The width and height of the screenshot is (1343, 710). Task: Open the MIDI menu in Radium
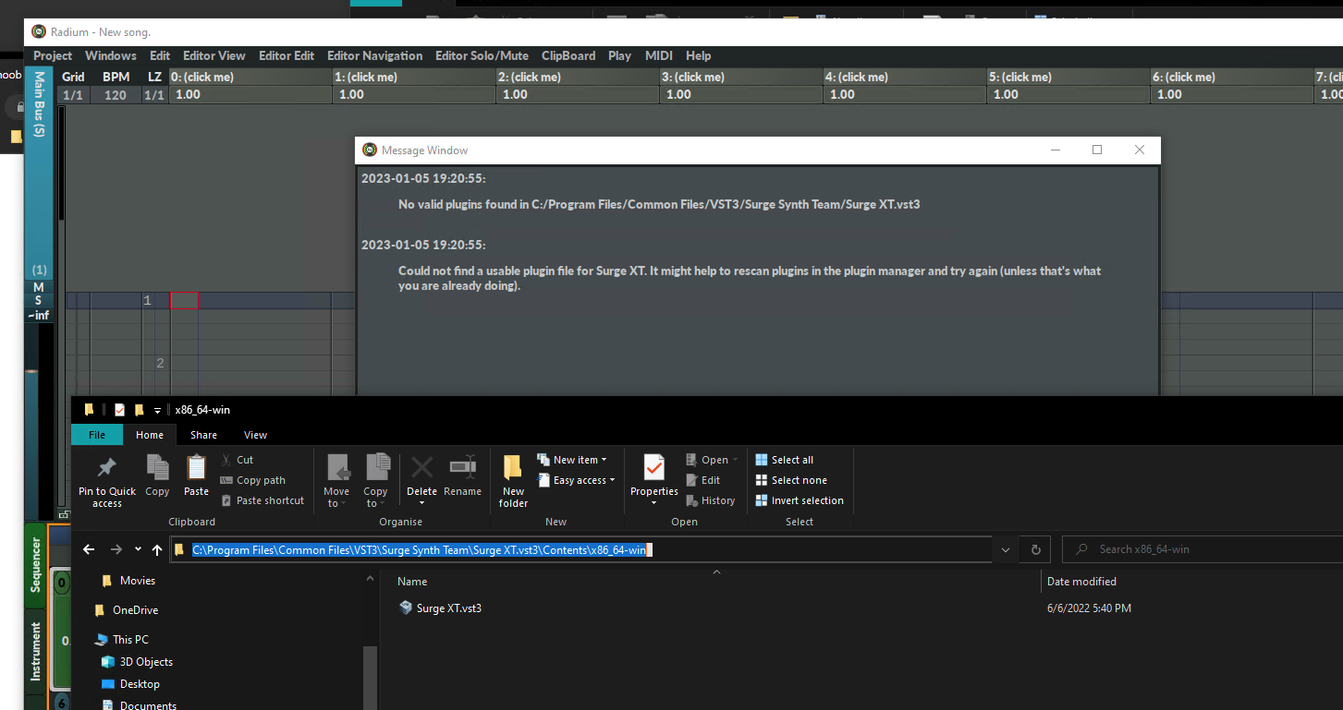pyautogui.click(x=658, y=55)
